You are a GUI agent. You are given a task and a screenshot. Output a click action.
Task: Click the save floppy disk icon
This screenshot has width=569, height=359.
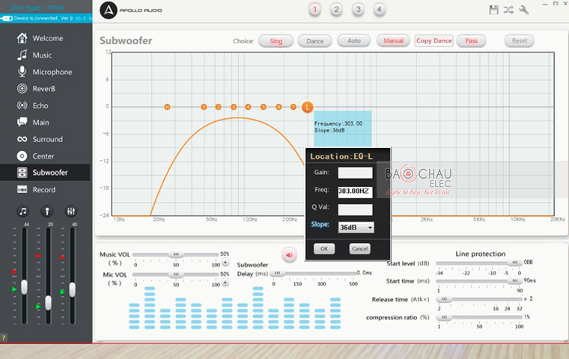tap(493, 10)
